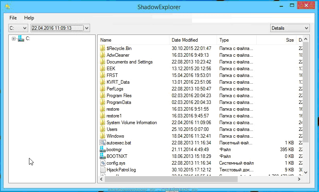
Task: Click the Windows folder icon
Action: (102, 136)
